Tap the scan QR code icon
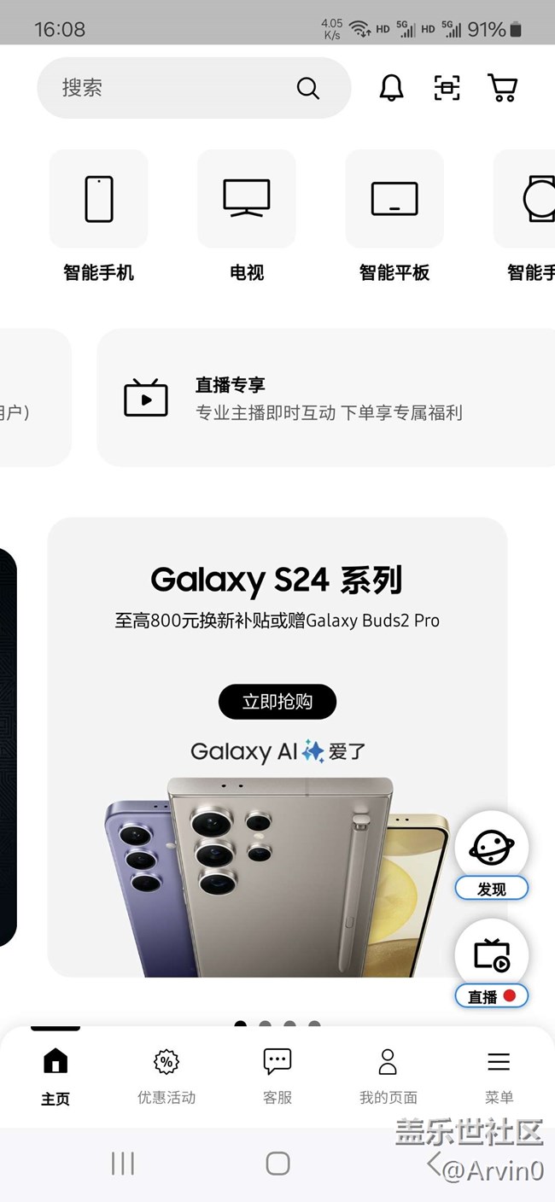The height and width of the screenshot is (1202, 555). pos(447,88)
